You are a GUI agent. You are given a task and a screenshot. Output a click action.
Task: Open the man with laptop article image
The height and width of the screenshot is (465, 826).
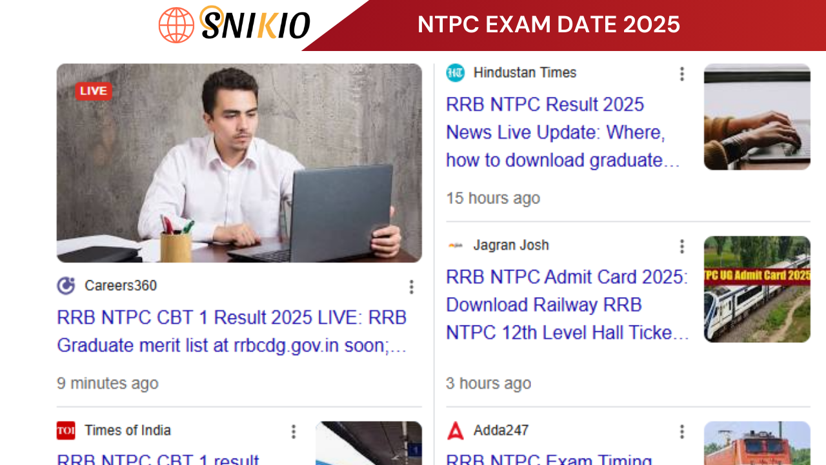tap(239, 163)
